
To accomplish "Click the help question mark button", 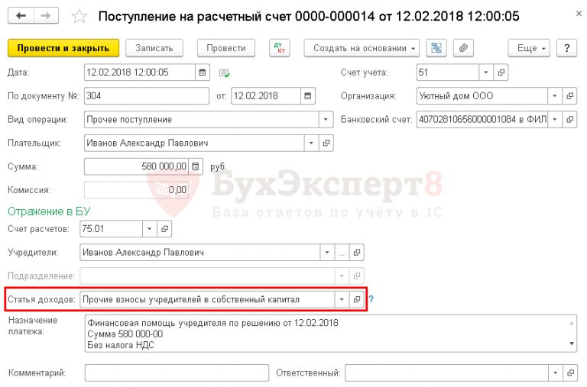I will [x=567, y=48].
